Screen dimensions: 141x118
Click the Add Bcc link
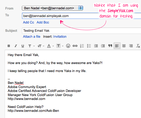coord(43,22)
